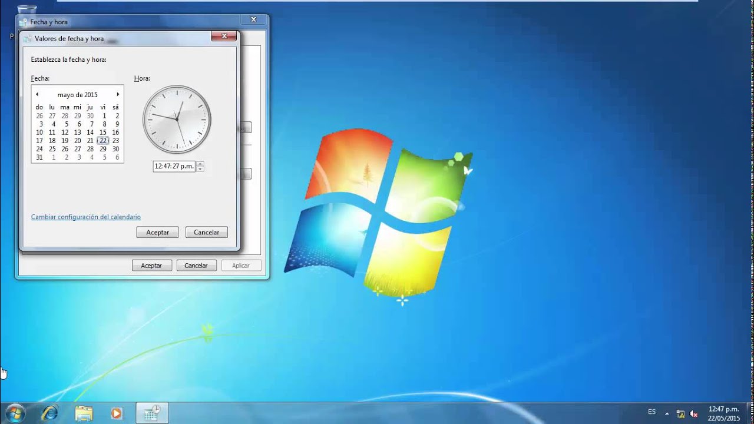
Task: Select day 17 in the calendar
Action: tap(39, 141)
